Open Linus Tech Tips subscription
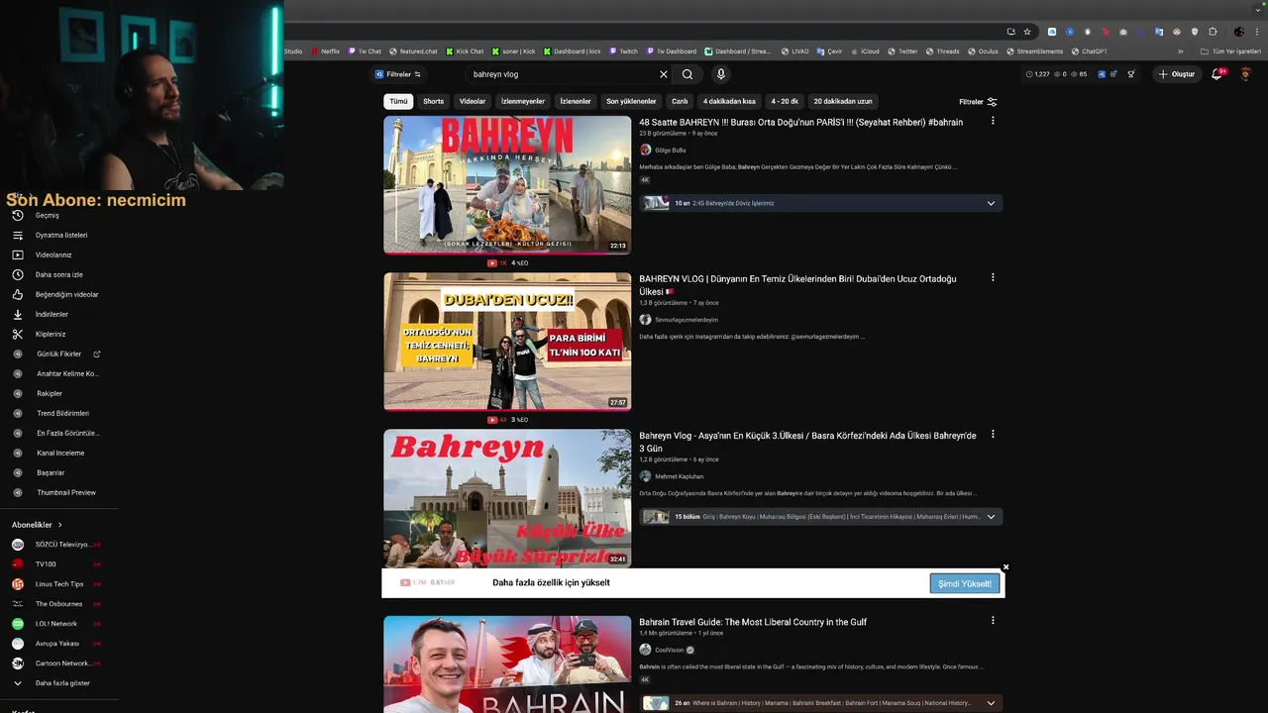Image resolution: width=1268 pixels, height=713 pixels. (59, 583)
